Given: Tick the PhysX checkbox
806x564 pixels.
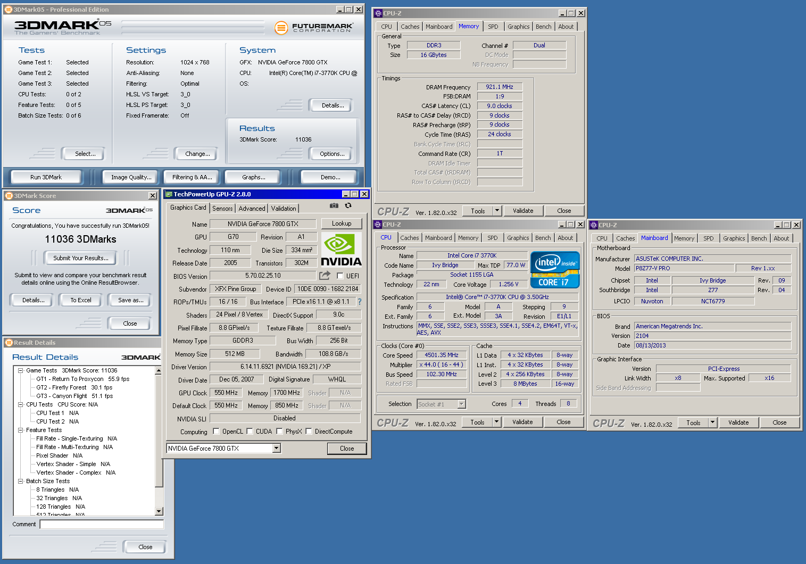Looking at the screenshot, I should click(x=279, y=432).
